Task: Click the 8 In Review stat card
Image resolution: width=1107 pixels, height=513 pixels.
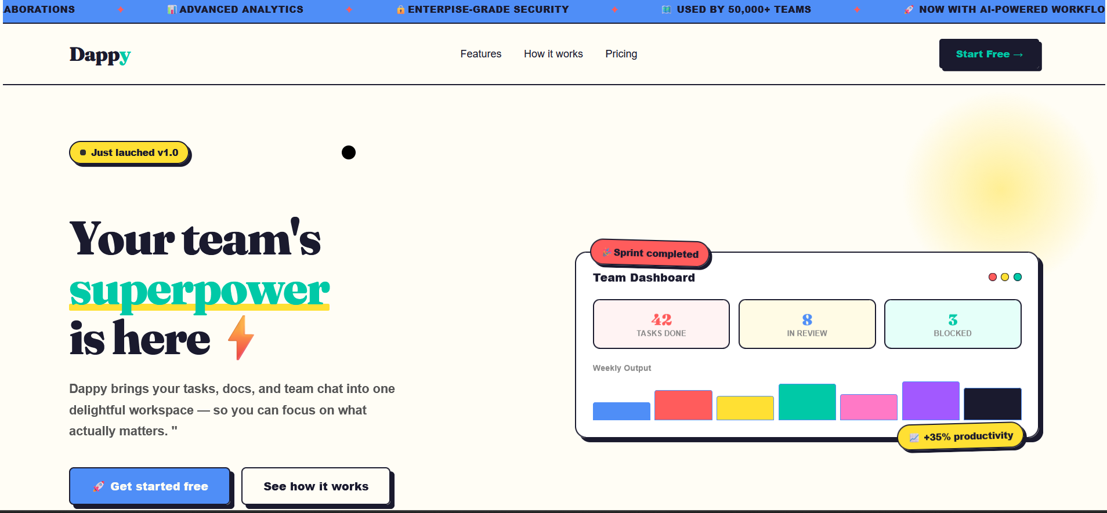Action: tap(806, 324)
